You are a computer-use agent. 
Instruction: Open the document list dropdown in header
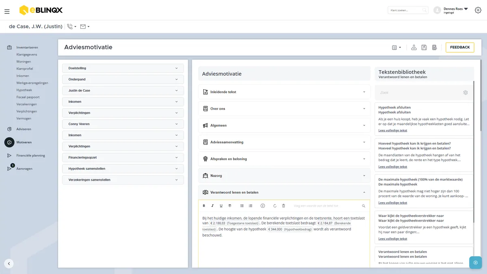[x=396, y=47]
